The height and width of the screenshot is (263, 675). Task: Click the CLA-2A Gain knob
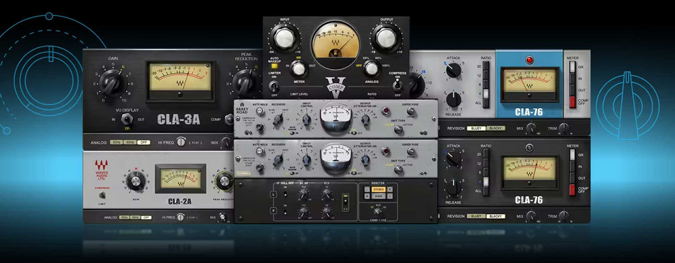pyautogui.click(x=136, y=182)
